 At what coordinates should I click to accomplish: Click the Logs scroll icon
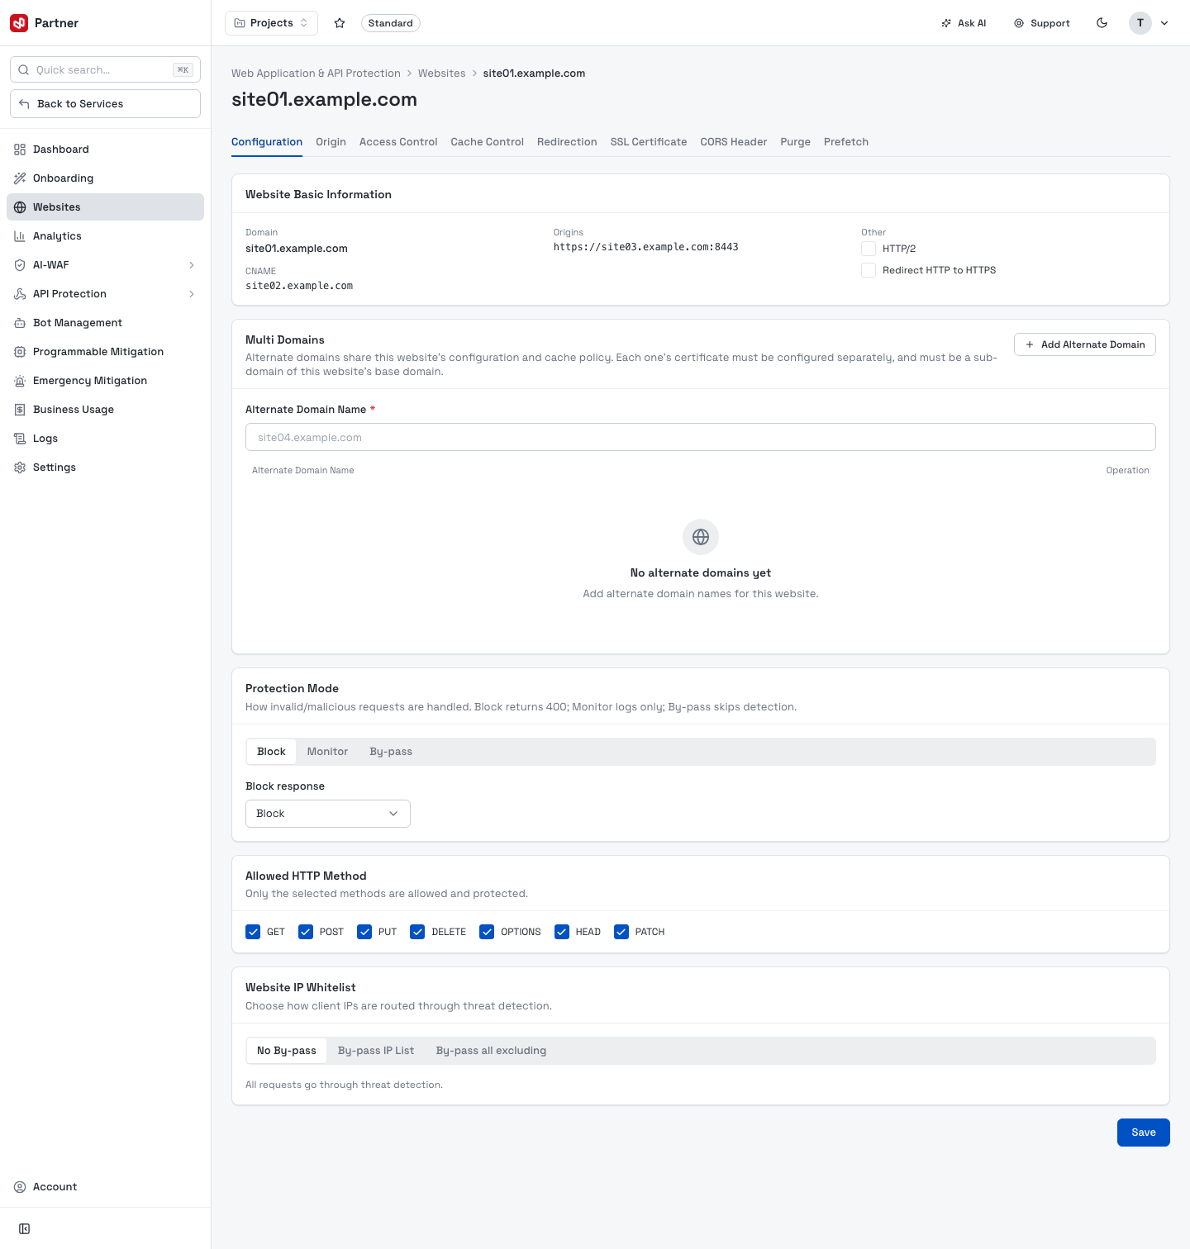(20, 439)
